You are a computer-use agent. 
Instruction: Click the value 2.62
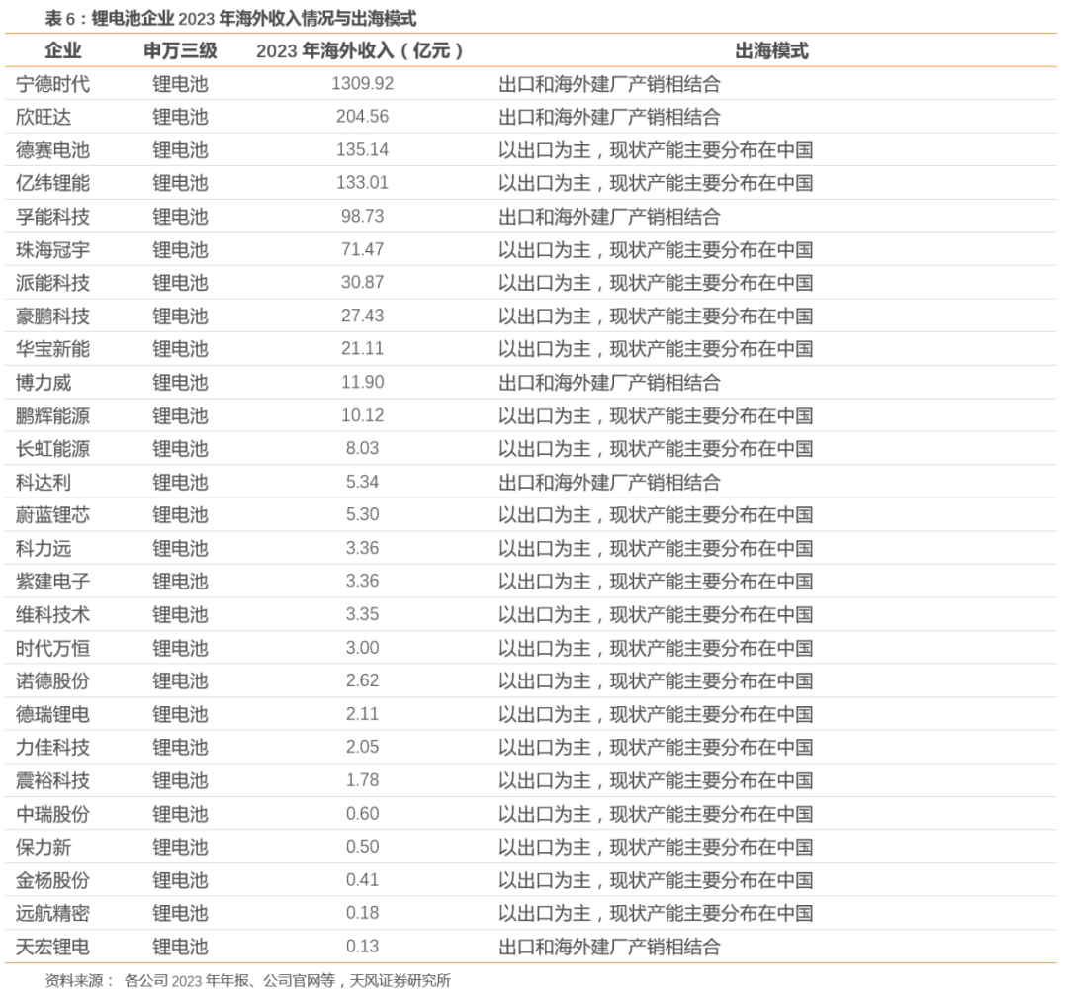coord(362,679)
